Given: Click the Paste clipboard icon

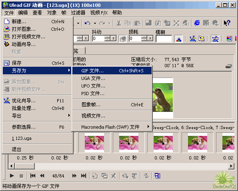Looking at the screenshot, I should point(137,23).
